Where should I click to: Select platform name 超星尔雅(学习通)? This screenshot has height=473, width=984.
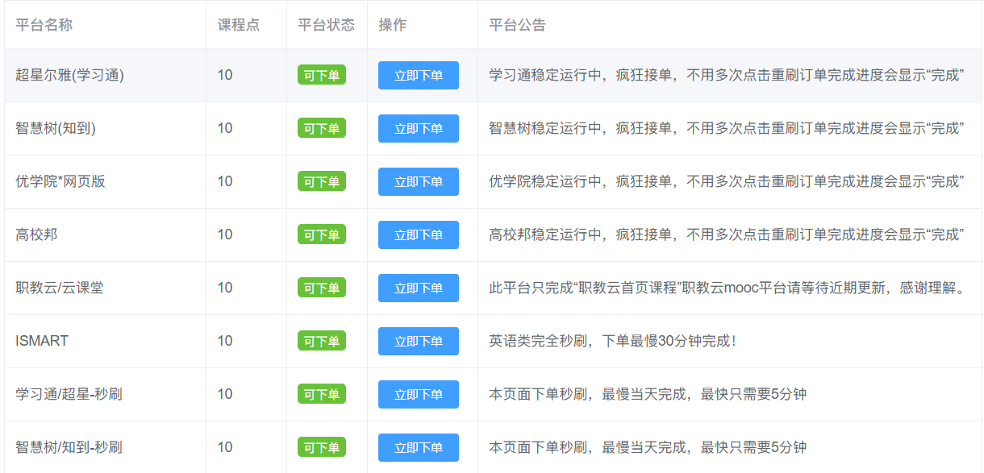(69, 75)
